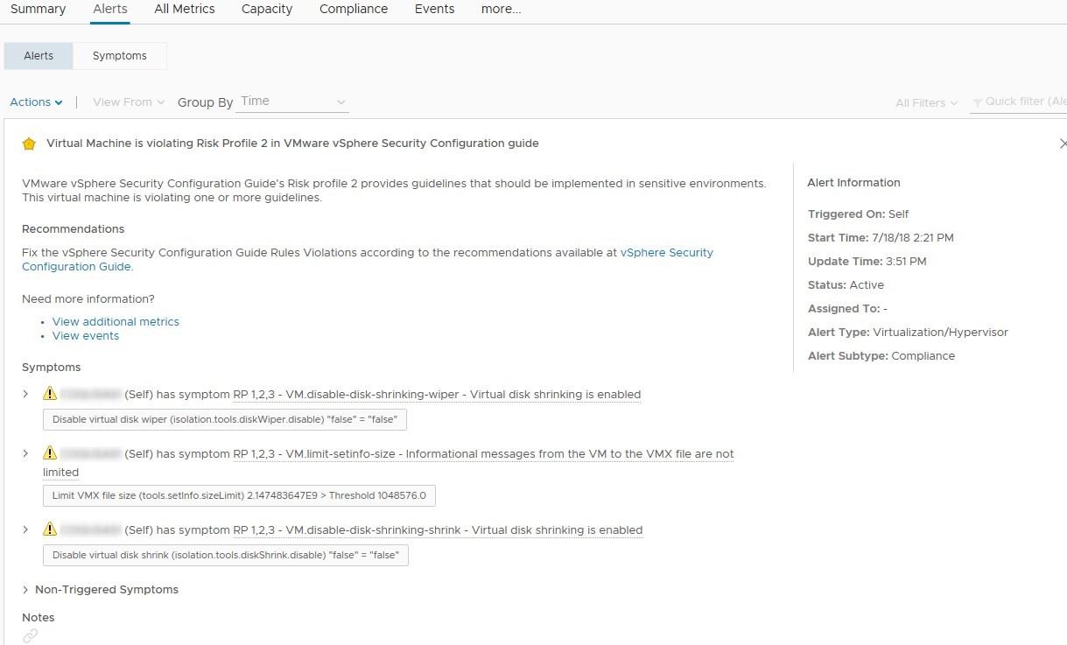The image size is (1067, 645).
Task: Click warning icon of limit-setinfo-size symptom
Action: [50, 453]
